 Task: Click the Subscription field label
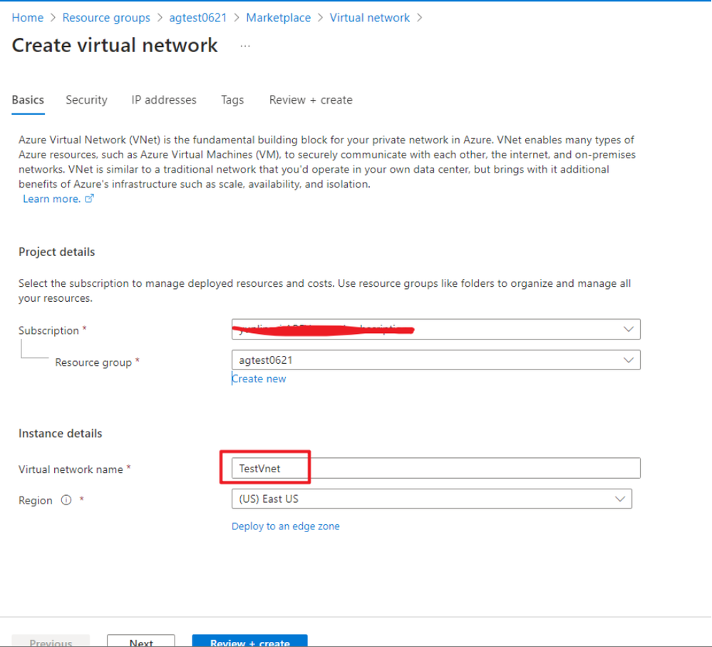[48, 330]
